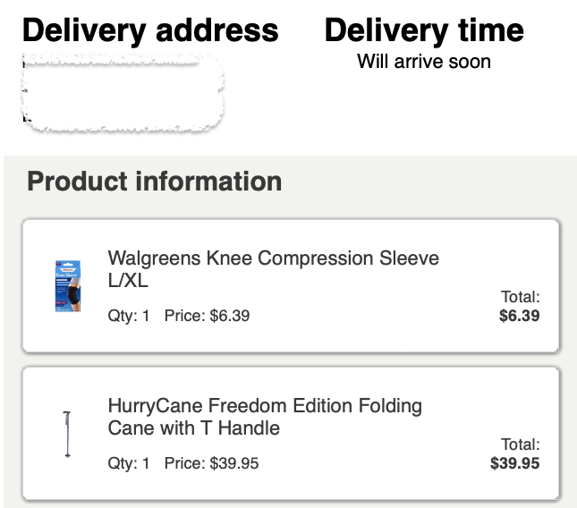Click the $39.95 total amount

(x=514, y=463)
